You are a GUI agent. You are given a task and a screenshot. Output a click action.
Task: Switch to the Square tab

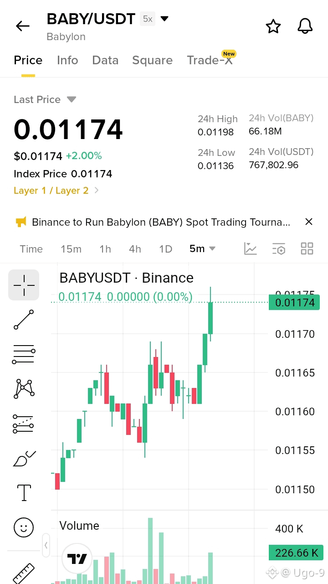(x=152, y=60)
